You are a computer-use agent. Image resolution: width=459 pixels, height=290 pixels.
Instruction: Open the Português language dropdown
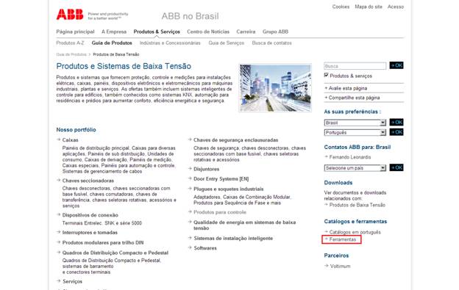tap(355, 133)
